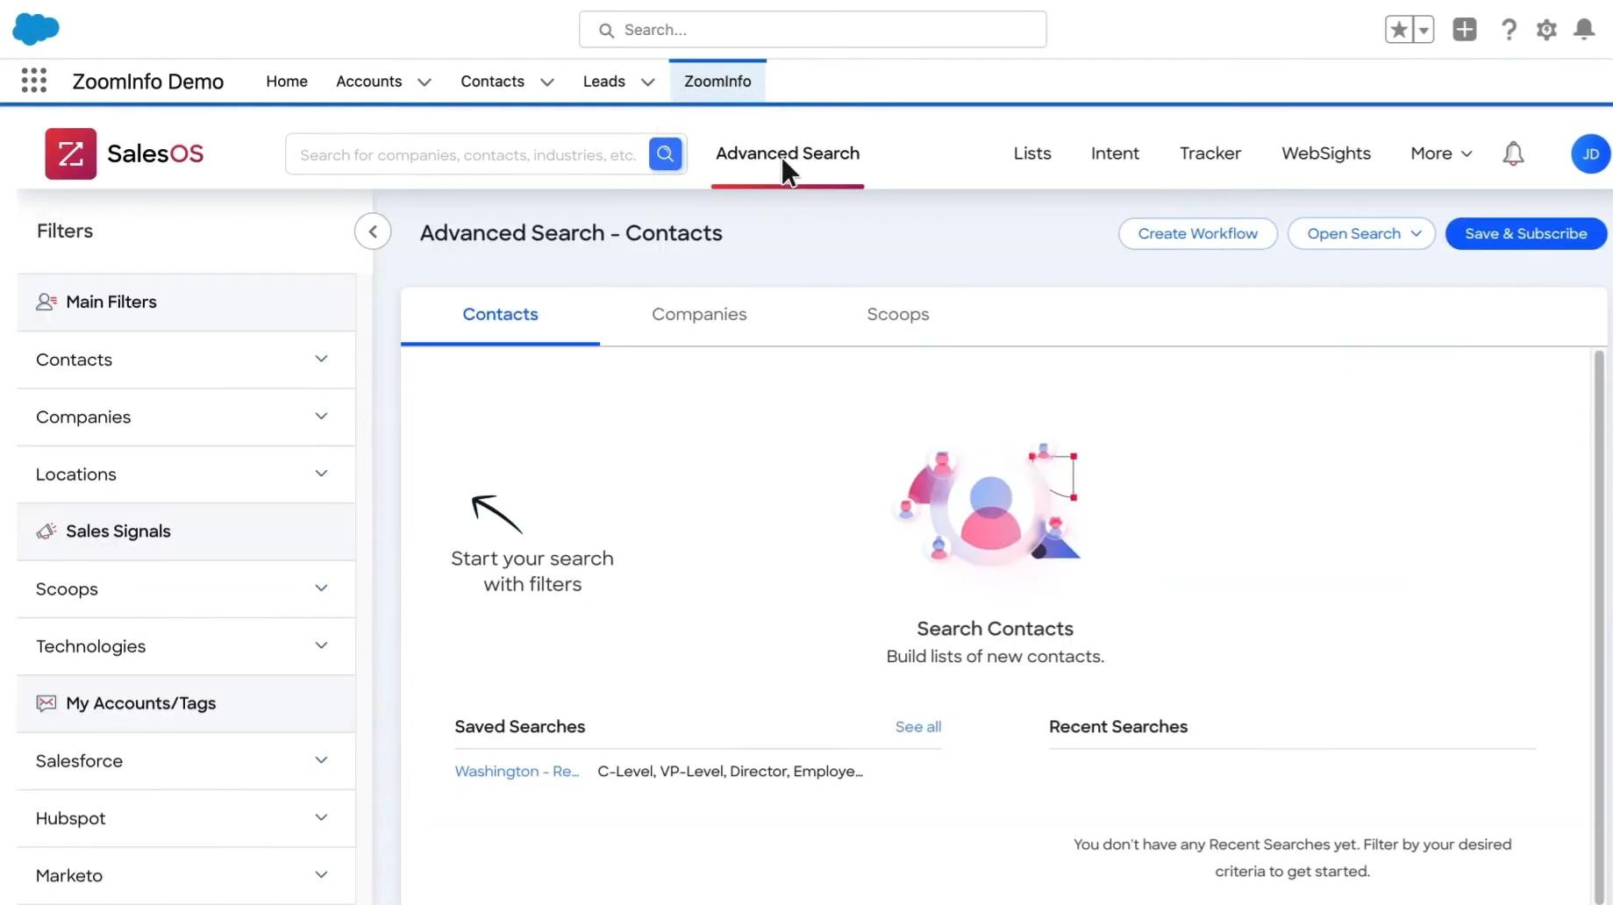
Task: Collapse the Filters panel arrow button
Action: [373, 232]
